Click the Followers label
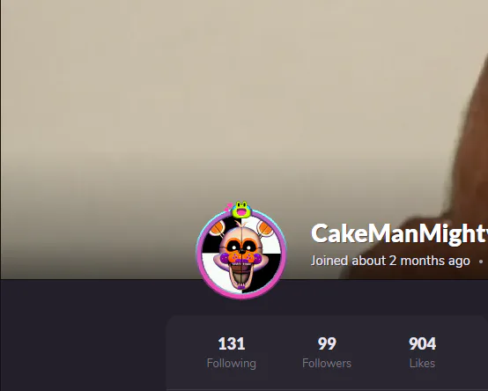 (x=327, y=364)
